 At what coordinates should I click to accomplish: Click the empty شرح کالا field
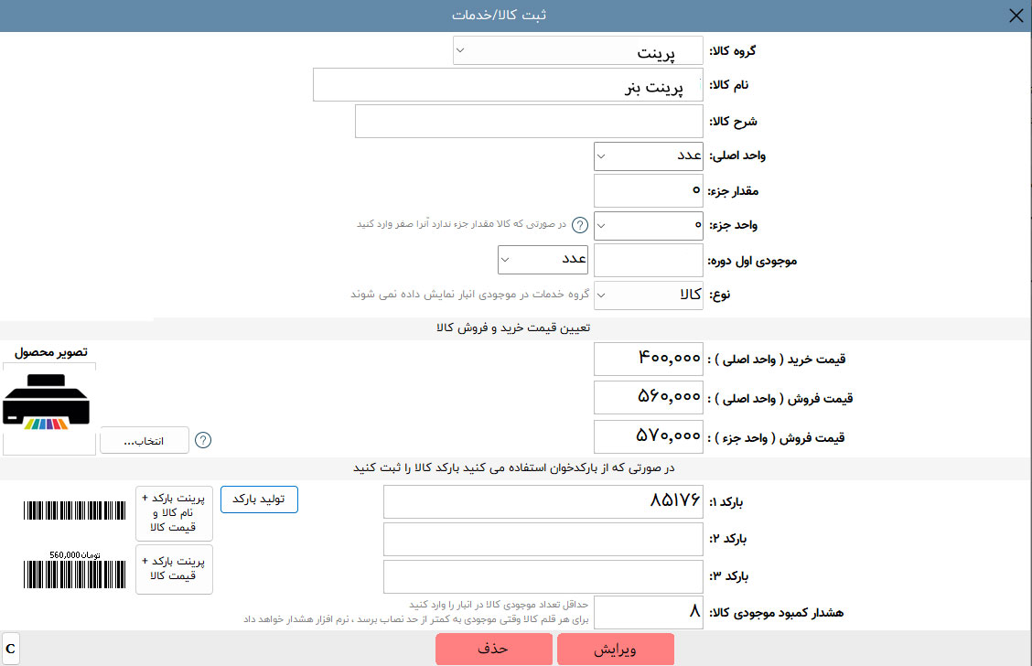(x=529, y=121)
